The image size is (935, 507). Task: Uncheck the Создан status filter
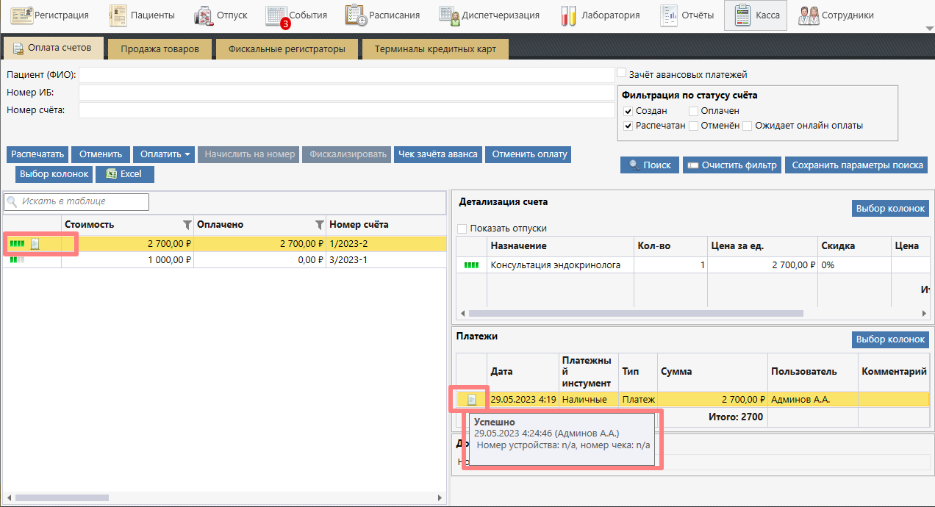628,111
